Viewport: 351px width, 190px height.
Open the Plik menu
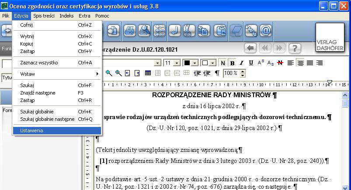6,16
